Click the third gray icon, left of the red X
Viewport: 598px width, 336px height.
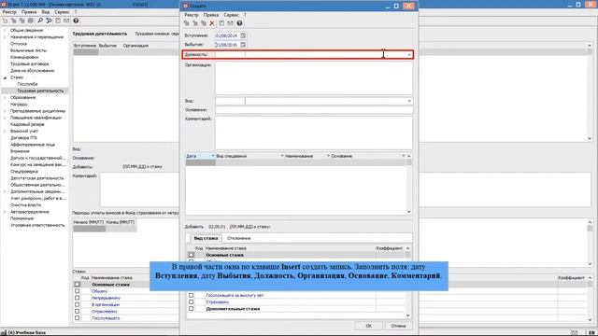pos(204,23)
